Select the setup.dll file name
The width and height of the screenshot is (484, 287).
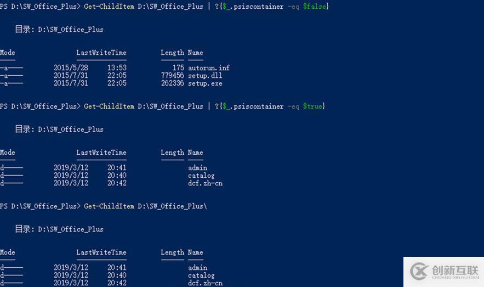coord(205,76)
